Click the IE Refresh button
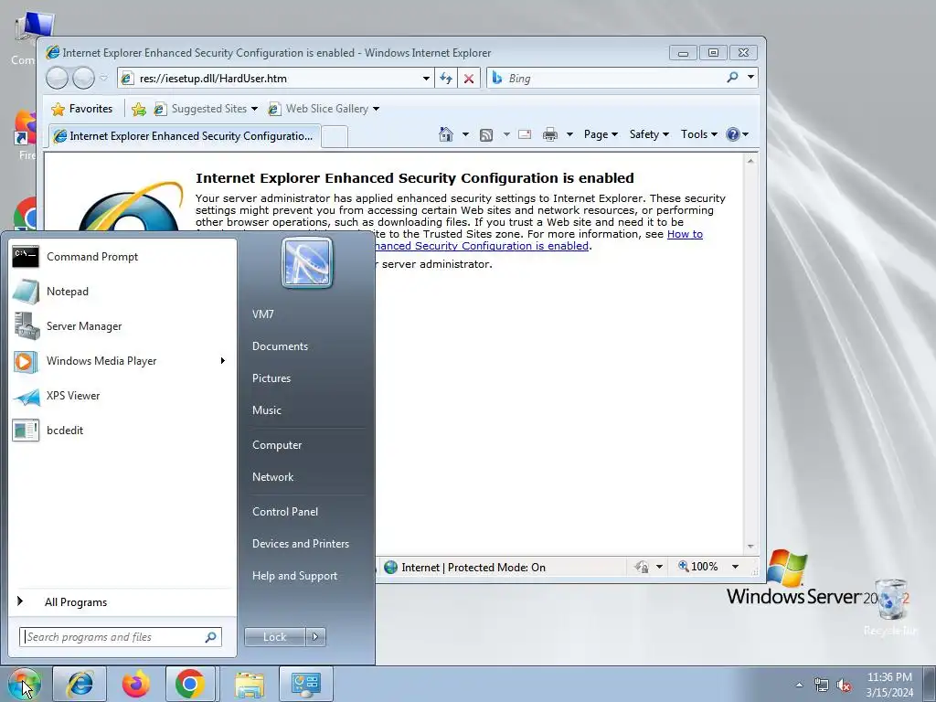Screen dimensions: 936x702 (x=446, y=79)
